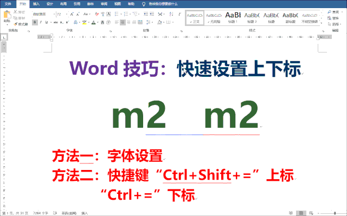The height and width of the screenshot is (216, 347).
Task: Apply character border icon
Action: point(108,14)
